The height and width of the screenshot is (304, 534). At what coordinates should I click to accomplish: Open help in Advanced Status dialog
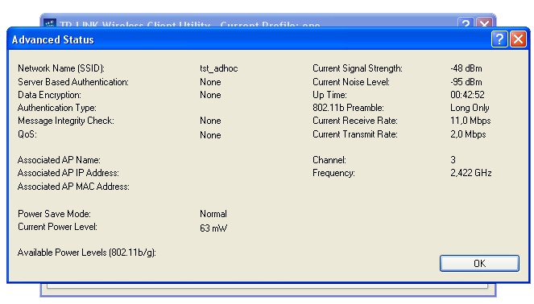pyautogui.click(x=499, y=39)
